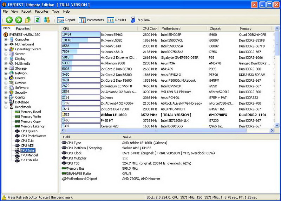The image size is (281, 201).
Task: Expand the Motherboard tree node
Action: [6, 44]
